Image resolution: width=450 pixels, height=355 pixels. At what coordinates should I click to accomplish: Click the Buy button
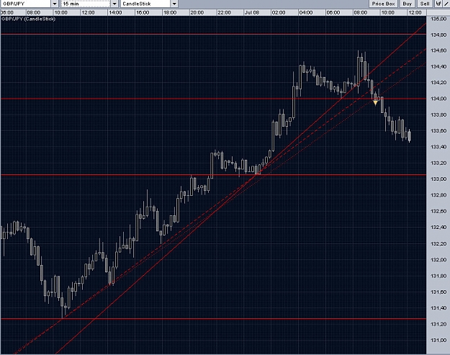coord(408,4)
